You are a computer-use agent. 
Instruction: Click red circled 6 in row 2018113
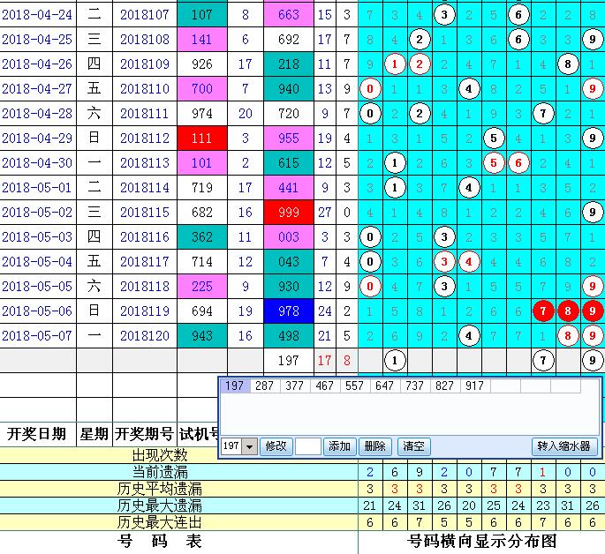(x=518, y=163)
